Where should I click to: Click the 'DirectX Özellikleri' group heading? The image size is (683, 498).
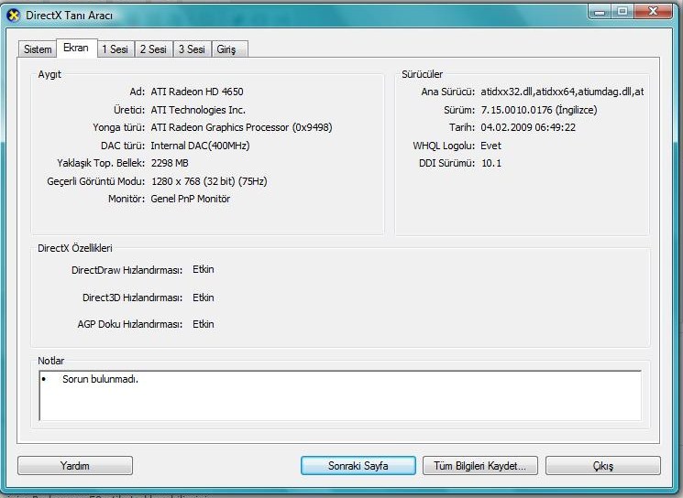click(75, 248)
